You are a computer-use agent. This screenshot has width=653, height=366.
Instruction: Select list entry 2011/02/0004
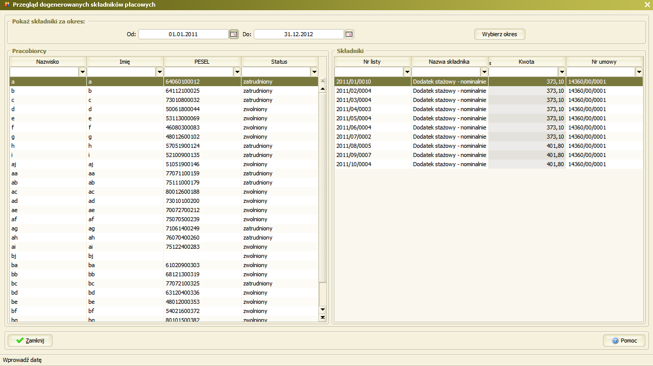(x=489, y=91)
